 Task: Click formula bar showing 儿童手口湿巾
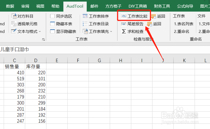(105, 49)
